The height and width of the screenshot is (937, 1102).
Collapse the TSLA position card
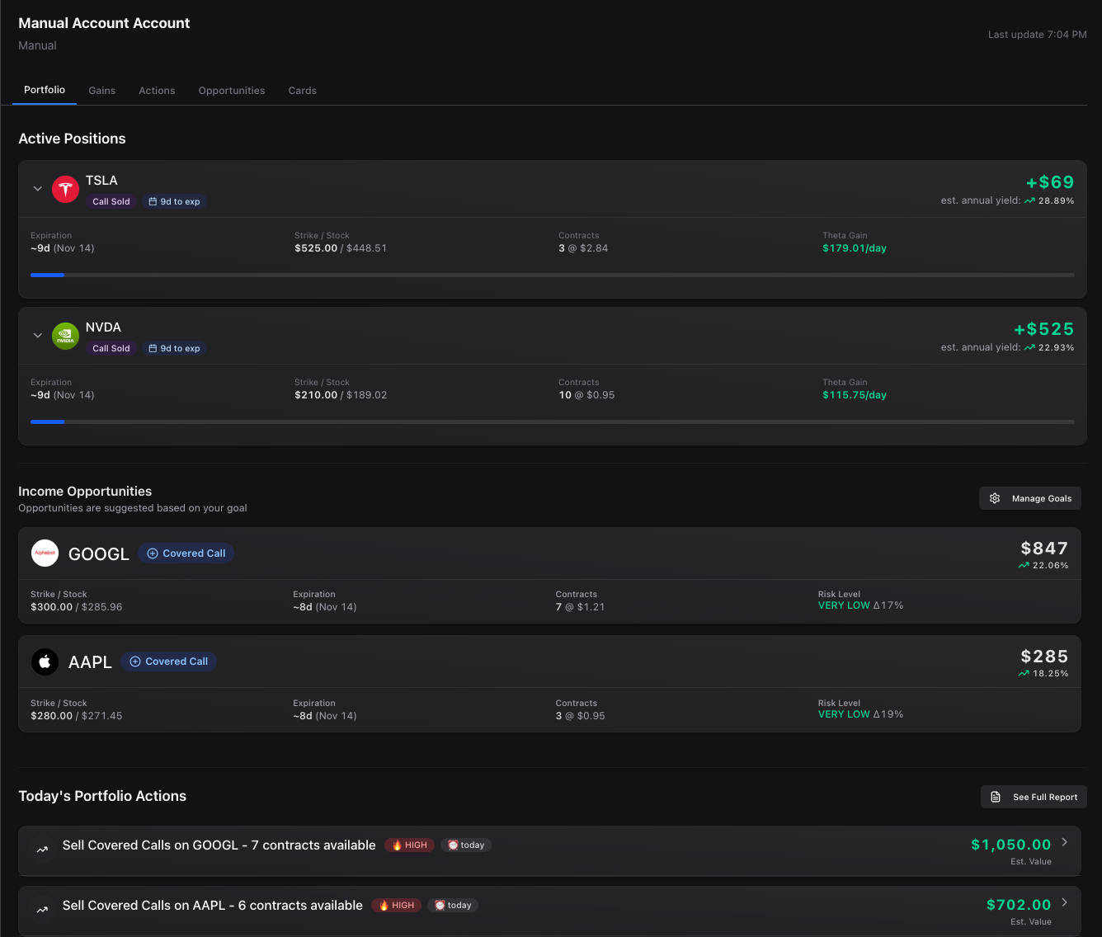37,189
